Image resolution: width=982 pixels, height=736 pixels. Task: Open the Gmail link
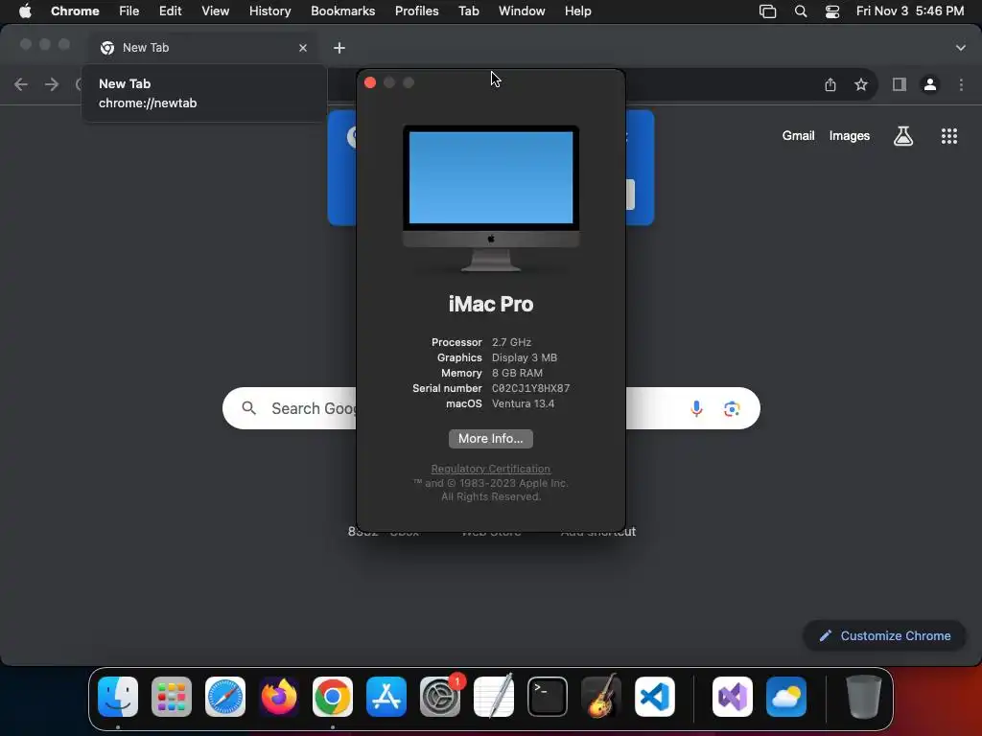click(x=799, y=136)
